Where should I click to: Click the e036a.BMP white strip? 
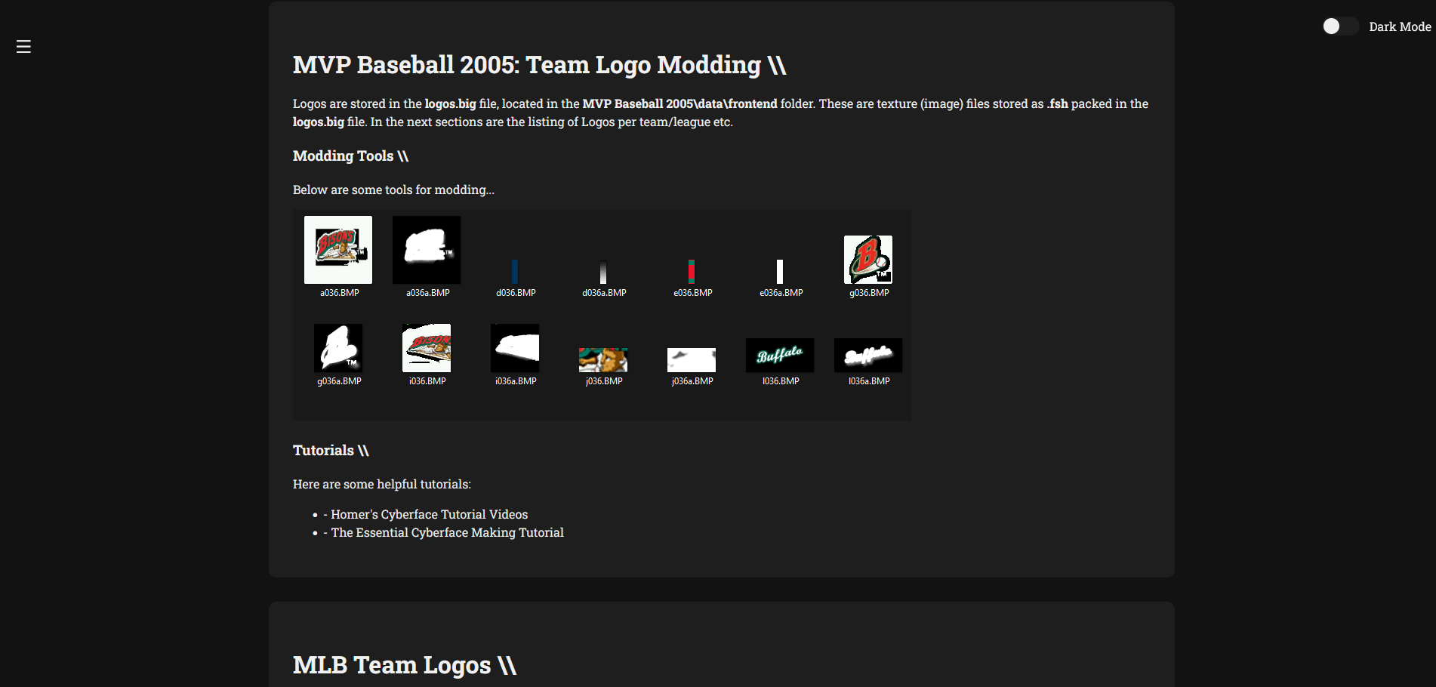[x=780, y=271]
